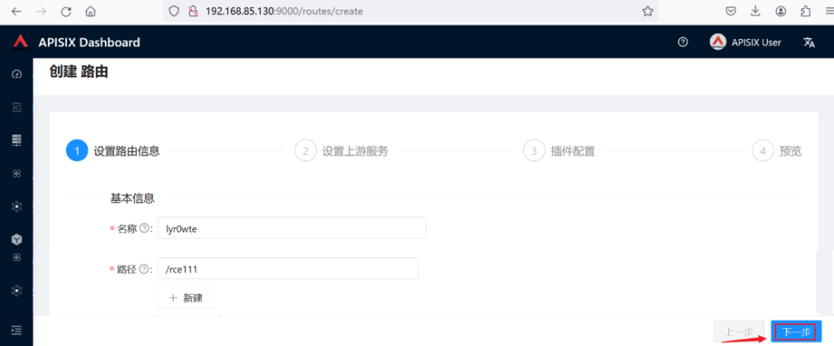
Task: Select step 4 预览
Action: click(x=776, y=151)
